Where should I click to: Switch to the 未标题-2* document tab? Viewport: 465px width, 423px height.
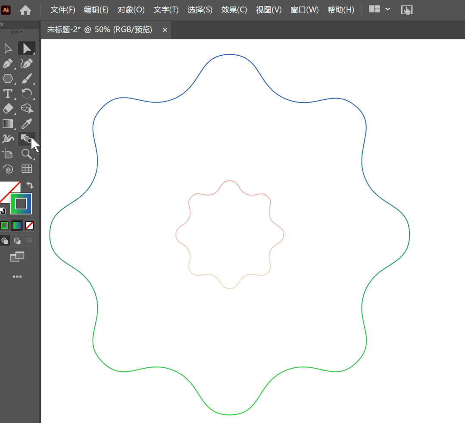point(100,30)
